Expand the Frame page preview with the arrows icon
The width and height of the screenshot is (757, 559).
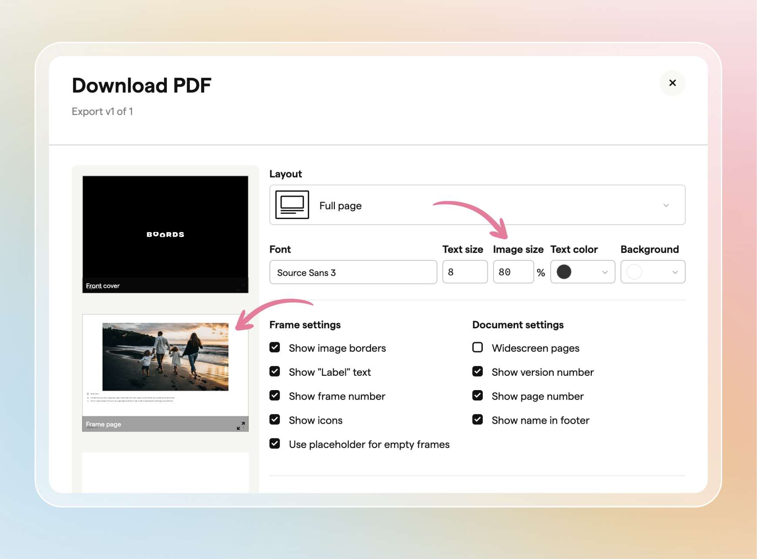tap(241, 425)
